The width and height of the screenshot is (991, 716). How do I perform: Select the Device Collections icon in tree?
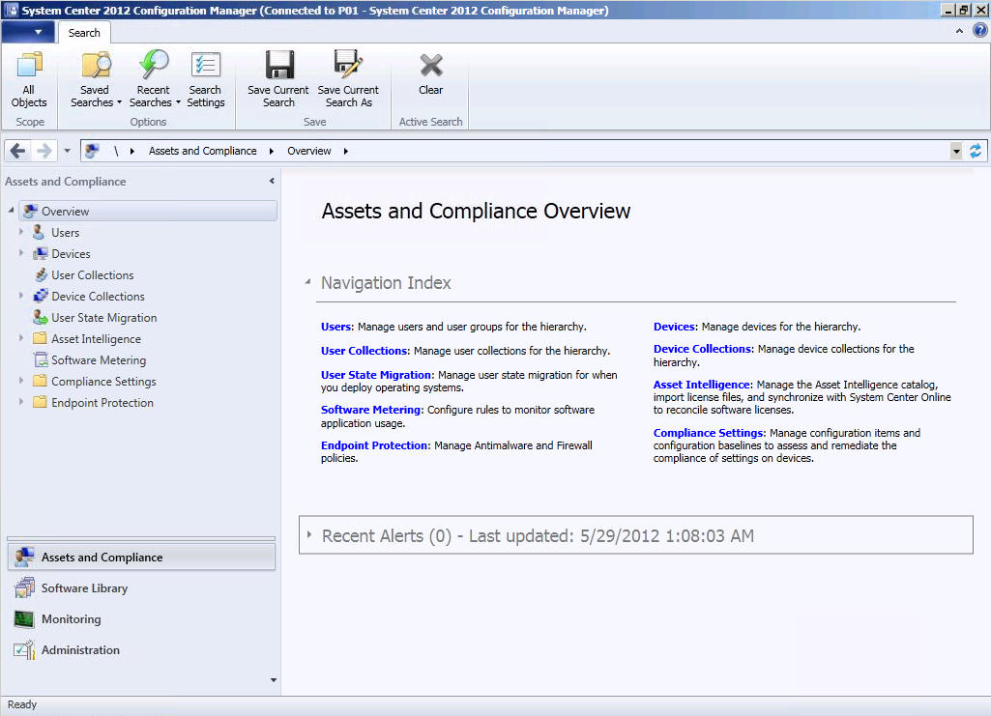(41, 296)
